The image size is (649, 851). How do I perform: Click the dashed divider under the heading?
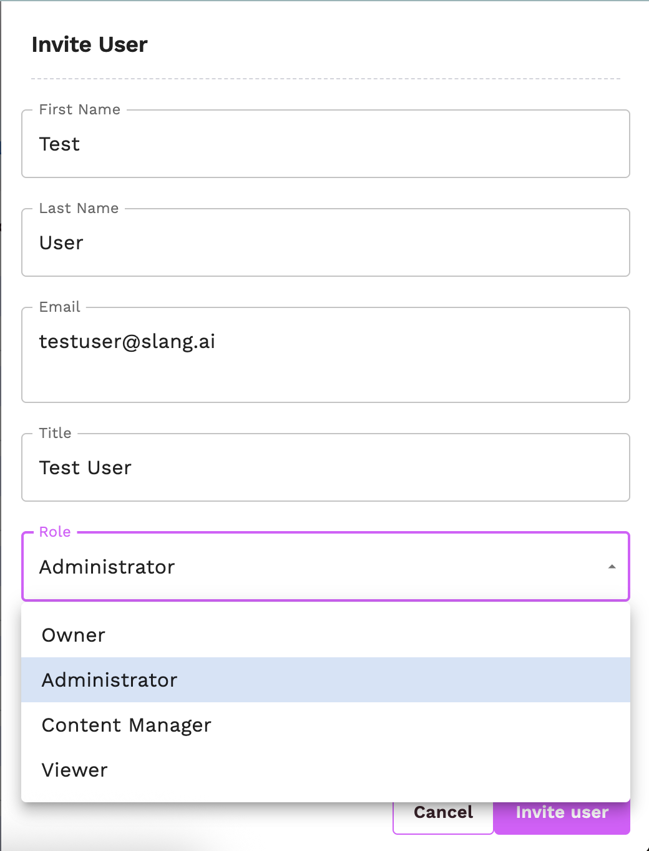(x=324, y=79)
